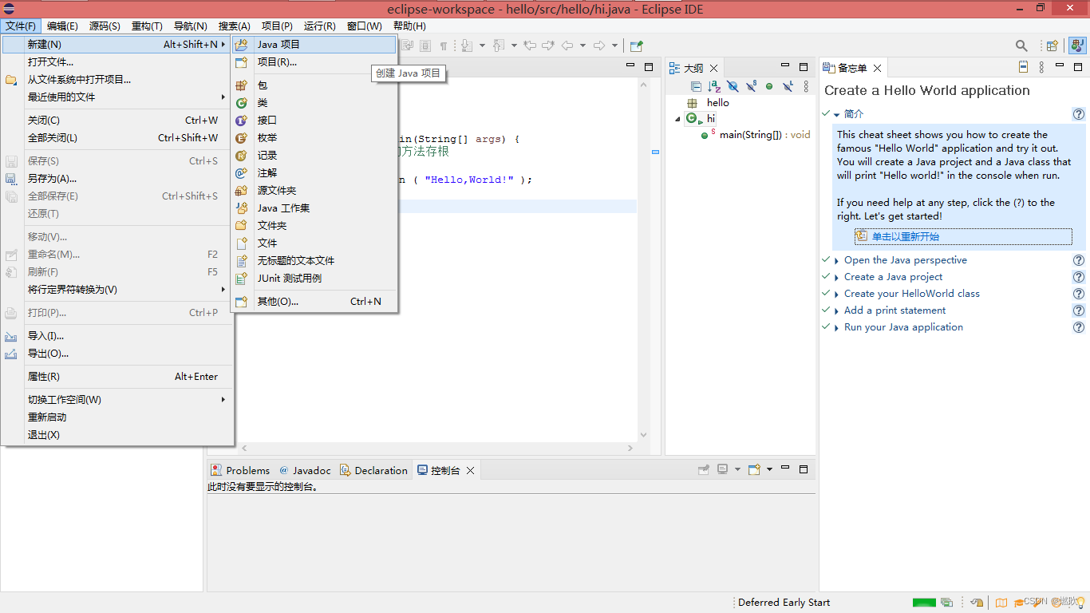Choose 打开文件... from File menu
Viewport: 1090px width, 613px height.
[x=117, y=62]
